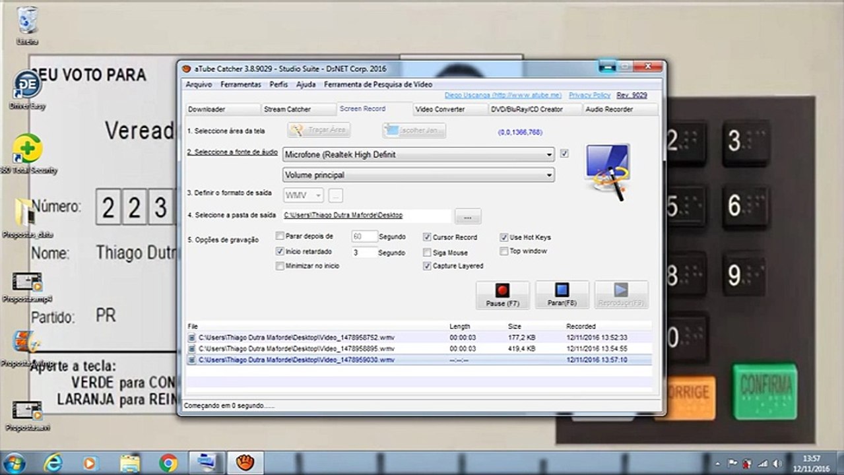
Task: Toggle Capture Layered checkbox
Action: coord(427,266)
